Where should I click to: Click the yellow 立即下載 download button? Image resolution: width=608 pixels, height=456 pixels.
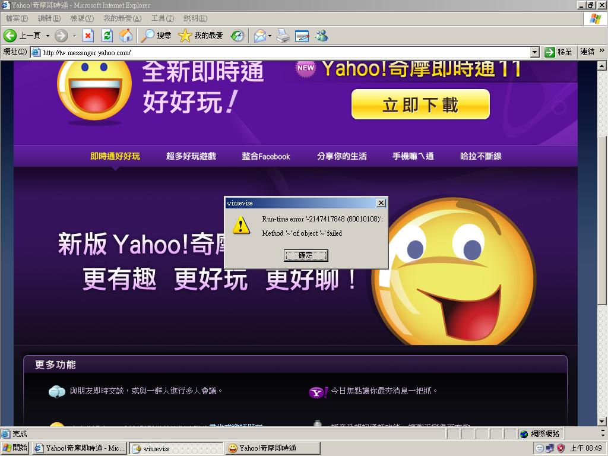pos(420,104)
